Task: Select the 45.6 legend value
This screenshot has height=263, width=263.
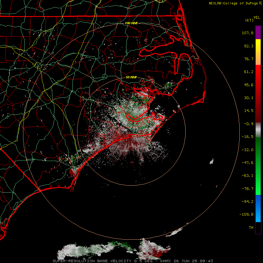Action: coord(249,85)
